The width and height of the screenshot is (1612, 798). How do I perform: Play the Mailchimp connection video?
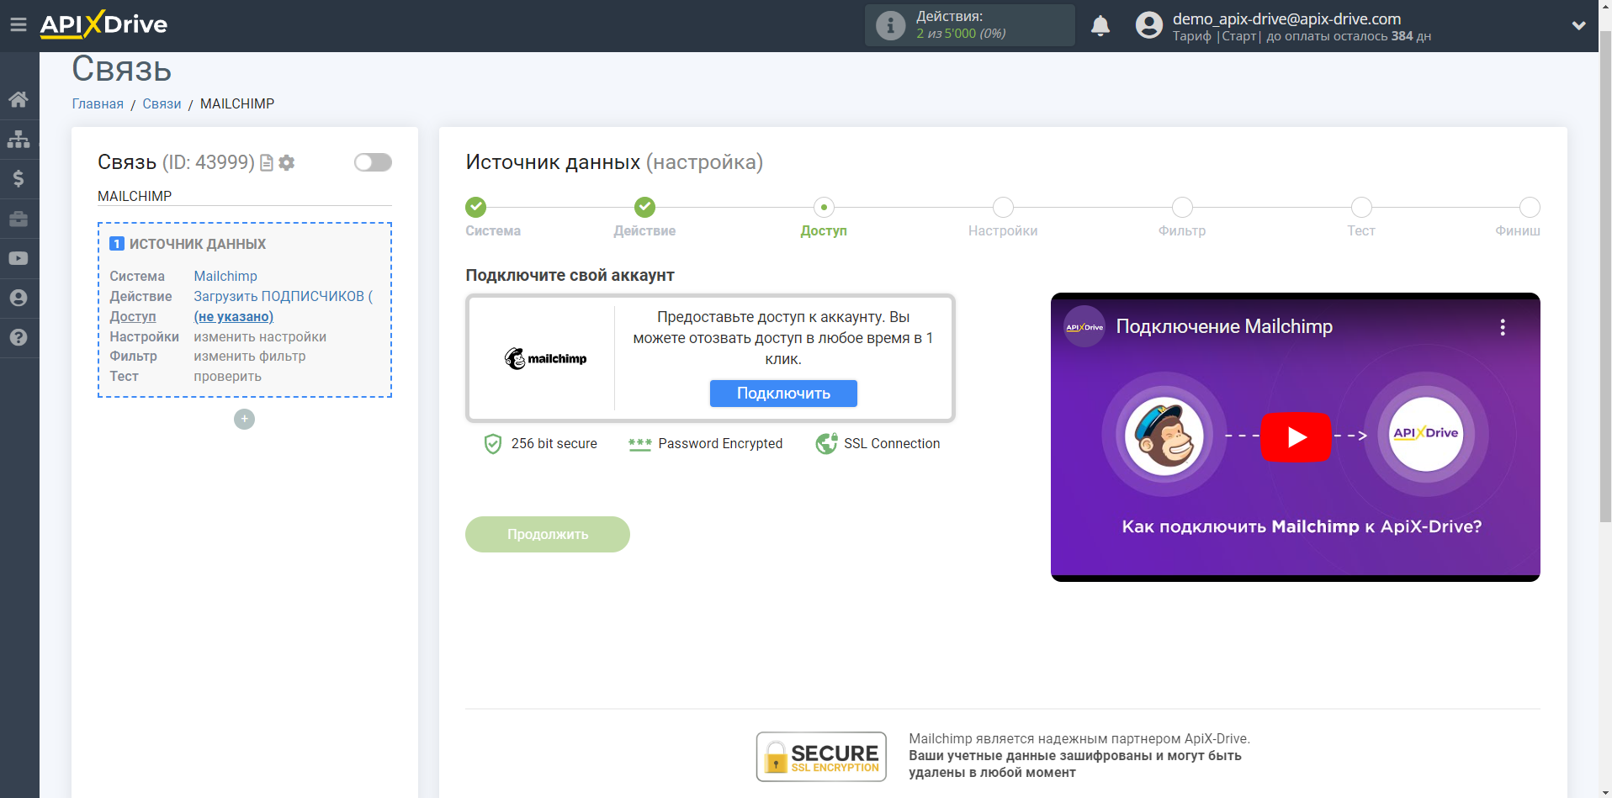[x=1296, y=437]
